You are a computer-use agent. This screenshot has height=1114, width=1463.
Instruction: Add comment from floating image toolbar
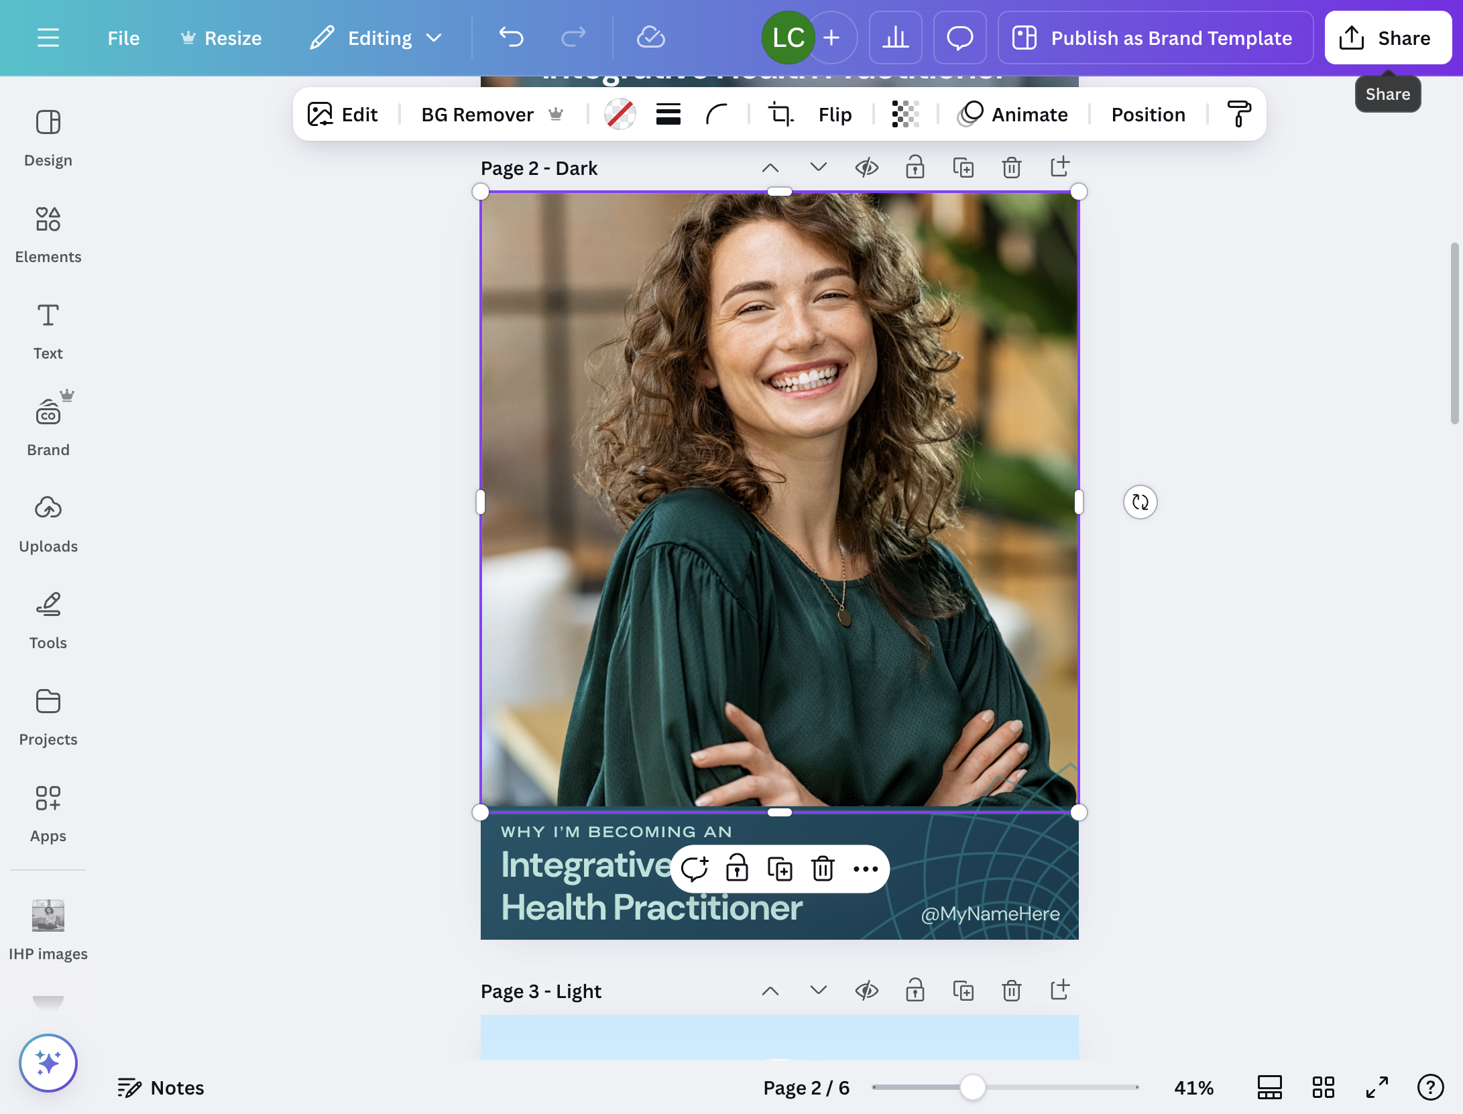pos(694,869)
